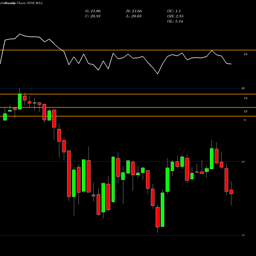256x256 pixels.
Task: Click the lowest trough of the white indicator line
Action: 158,74
